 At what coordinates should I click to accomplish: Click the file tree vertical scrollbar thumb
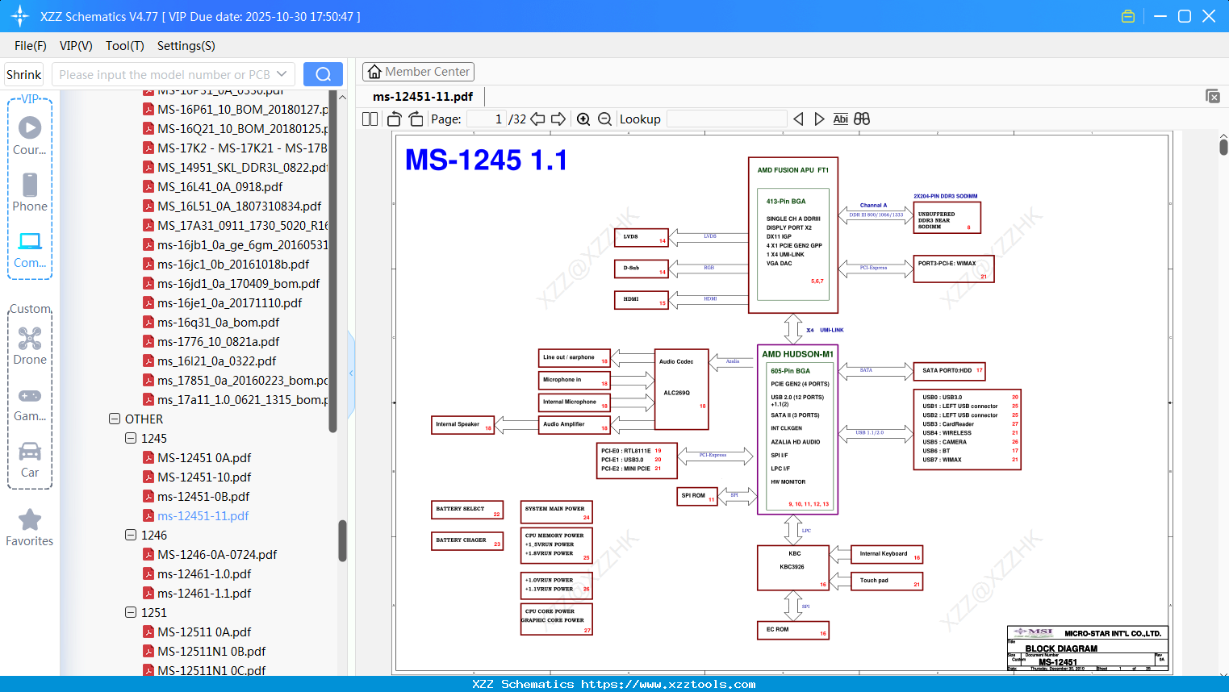pyautogui.click(x=342, y=540)
